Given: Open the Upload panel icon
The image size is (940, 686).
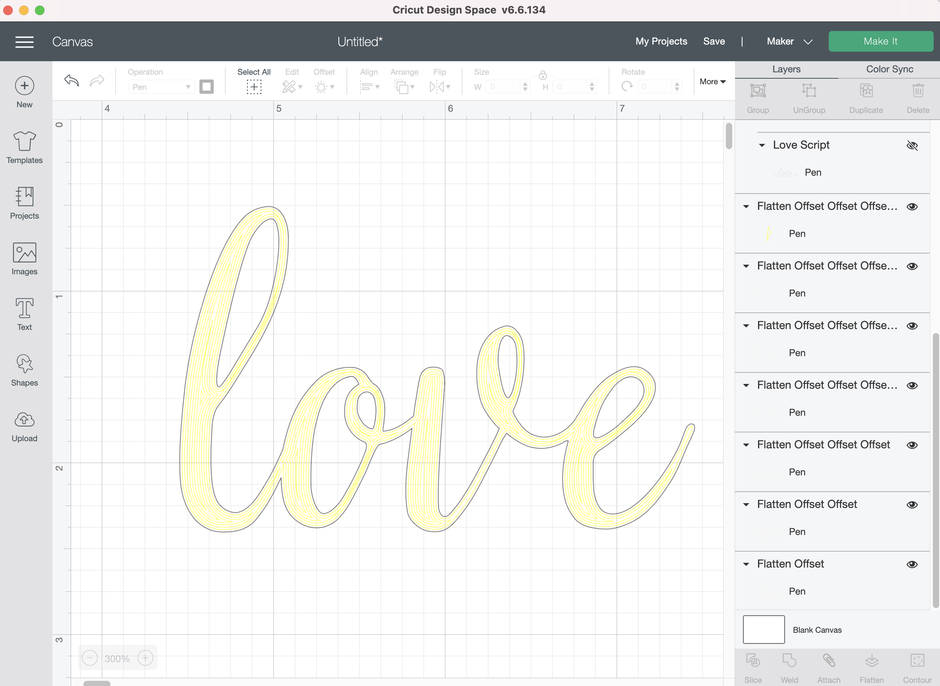Looking at the screenshot, I should 25,420.
